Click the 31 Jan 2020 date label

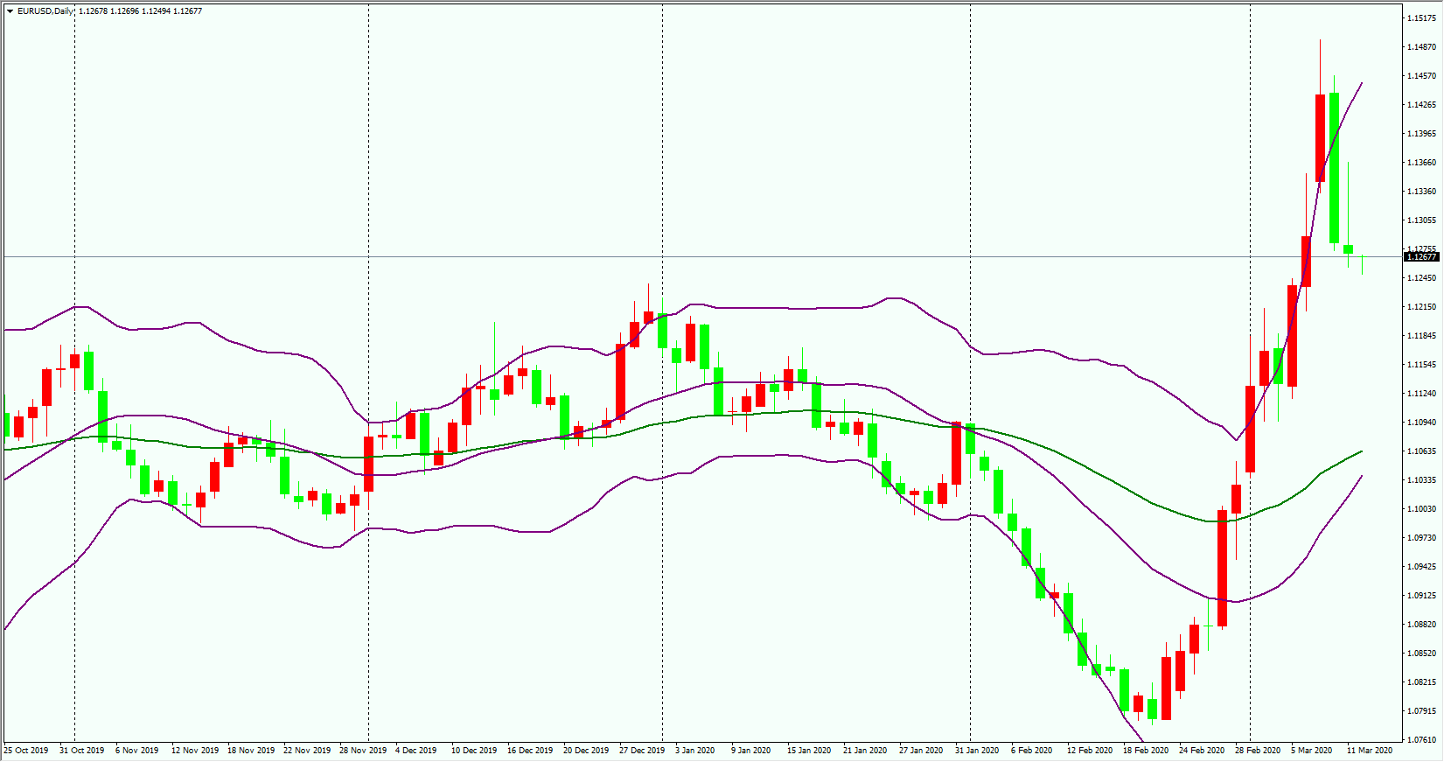(977, 750)
